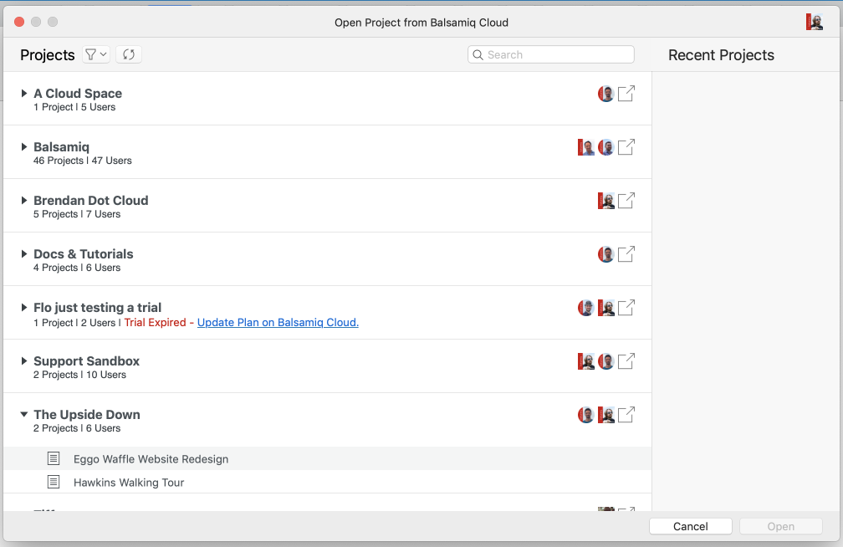Open Brendan Dot Cloud external link icon

(626, 201)
